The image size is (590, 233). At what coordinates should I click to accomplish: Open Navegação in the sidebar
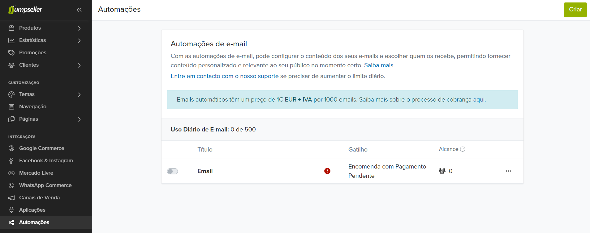pyautogui.click(x=32, y=106)
